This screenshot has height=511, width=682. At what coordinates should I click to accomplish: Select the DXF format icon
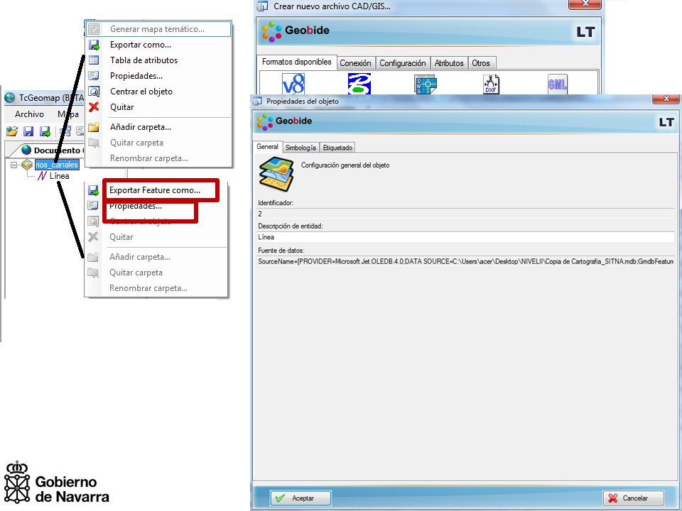[x=491, y=84]
